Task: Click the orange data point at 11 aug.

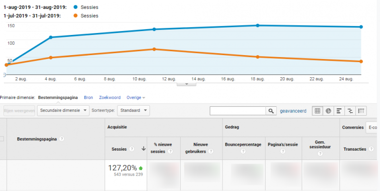Action: tap(154, 49)
